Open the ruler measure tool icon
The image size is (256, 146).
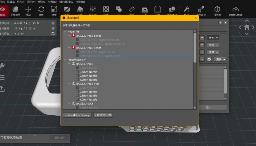point(132,9)
